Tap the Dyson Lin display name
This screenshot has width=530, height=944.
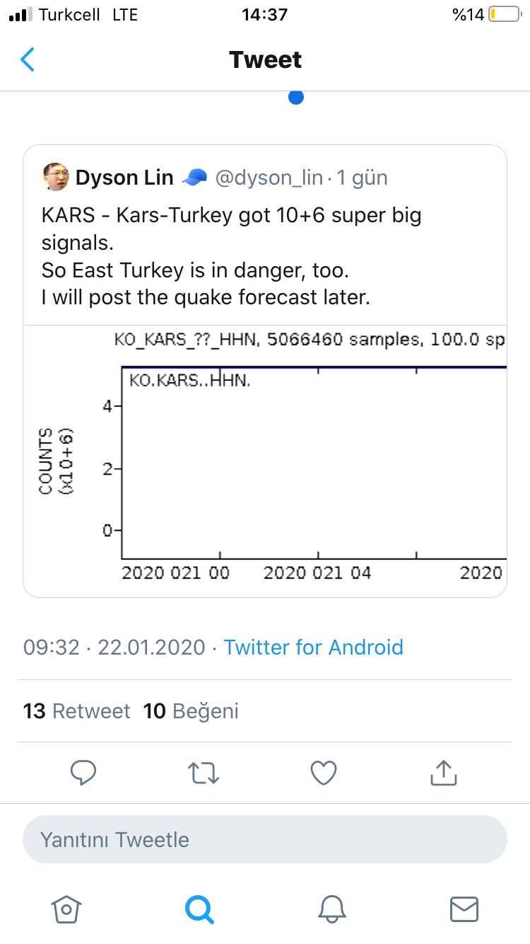[x=124, y=178]
